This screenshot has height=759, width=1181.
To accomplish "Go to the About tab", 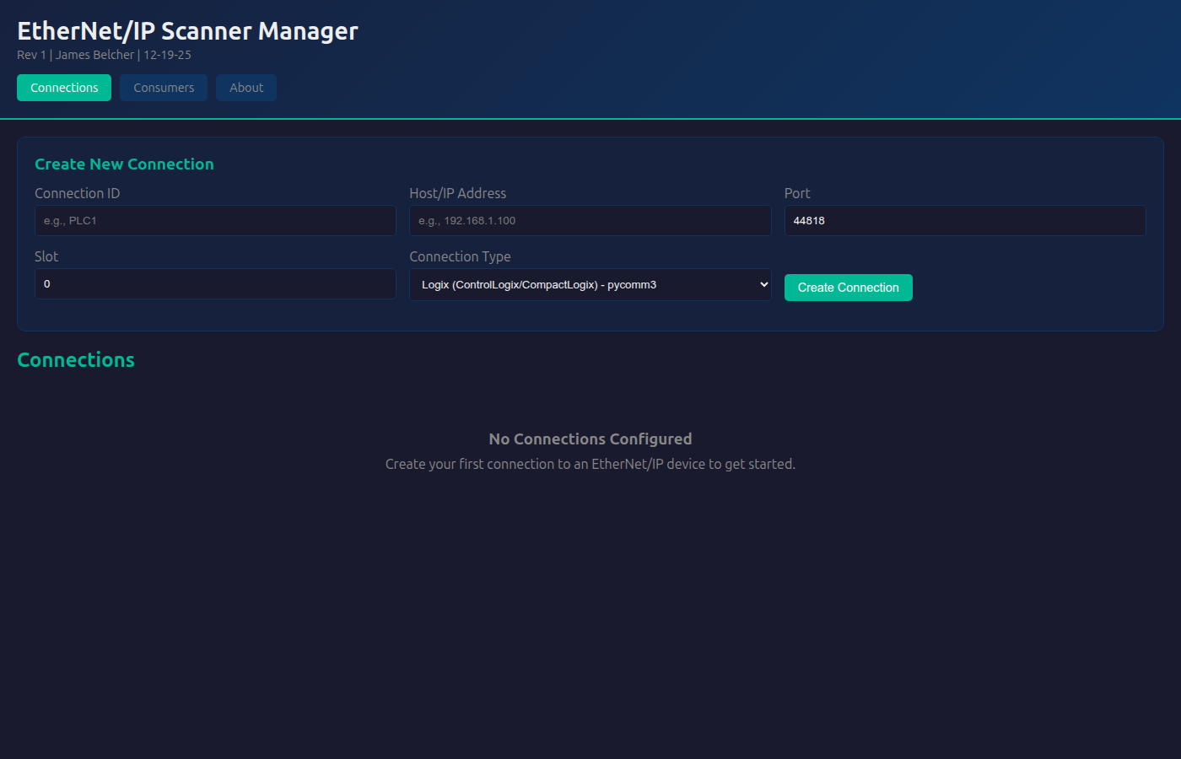I will tap(246, 88).
